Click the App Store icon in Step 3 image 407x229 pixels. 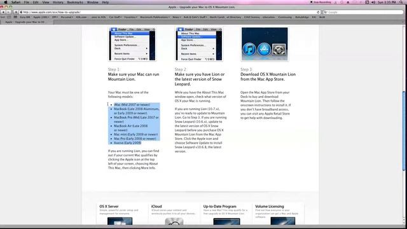[x=264, y=50]
